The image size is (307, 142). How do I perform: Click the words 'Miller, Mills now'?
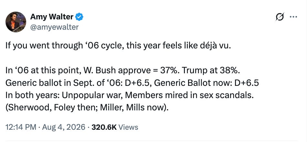[132, 108]
